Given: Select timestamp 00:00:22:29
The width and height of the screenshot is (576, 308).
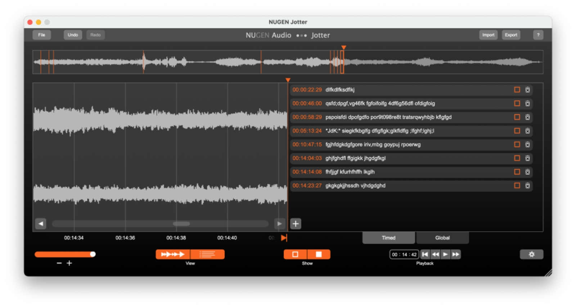Looking at the screenshot, I should coord(307,90).
